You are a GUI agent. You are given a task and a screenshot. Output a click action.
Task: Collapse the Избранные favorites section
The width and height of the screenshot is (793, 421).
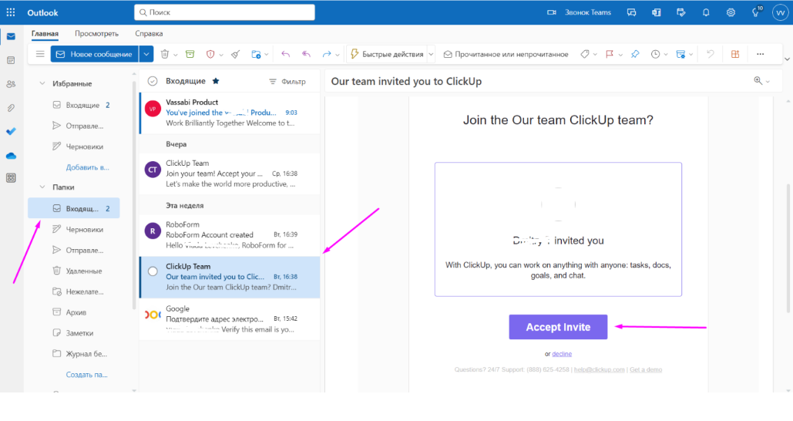42,83
